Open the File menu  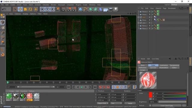point(2,5)
